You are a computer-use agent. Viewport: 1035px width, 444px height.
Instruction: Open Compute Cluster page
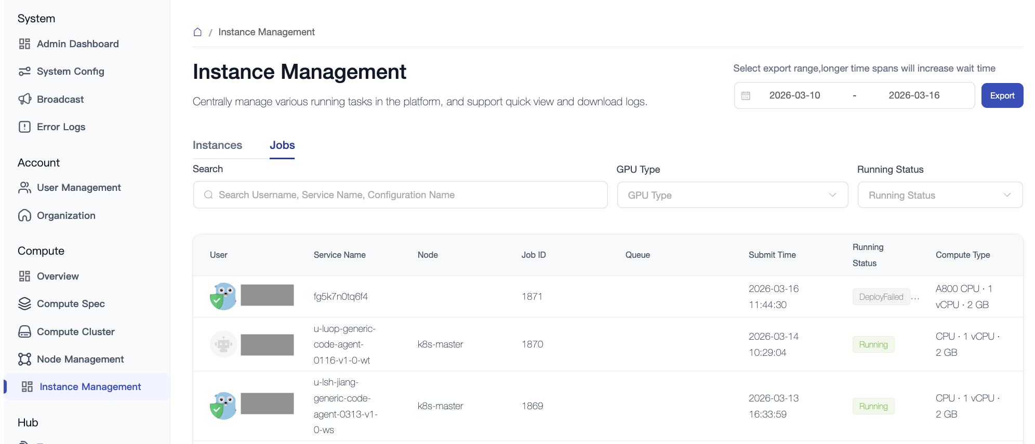pos(75,332)
